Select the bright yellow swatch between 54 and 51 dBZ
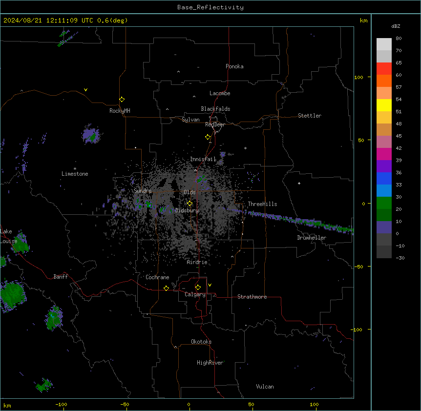This screenshot has width=421, height=411. point(384,105)
